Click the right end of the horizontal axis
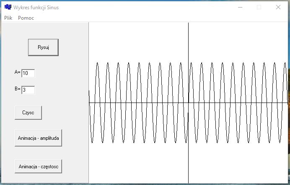 pos(286,103)
